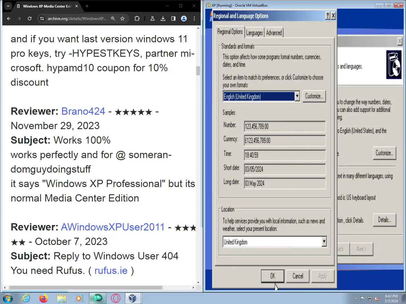
Task: Open Opera from the taskbar
Action: [116, 298]
